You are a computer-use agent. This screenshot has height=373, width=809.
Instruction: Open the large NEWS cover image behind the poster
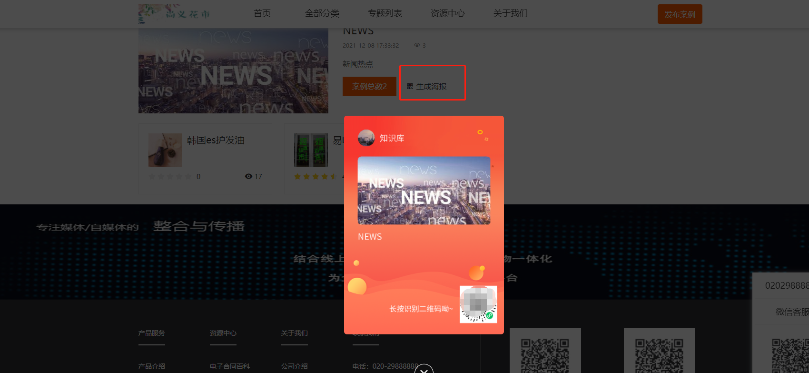[x=233, y=71]
